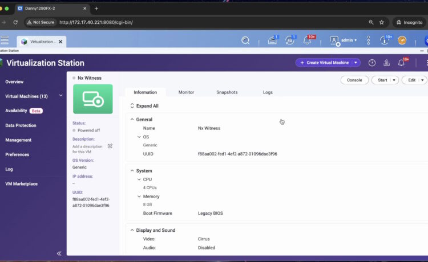Viewport: 428px width, 262px height.
Task: Click the UUID value in General section
Action: click(x=237, y=154)
